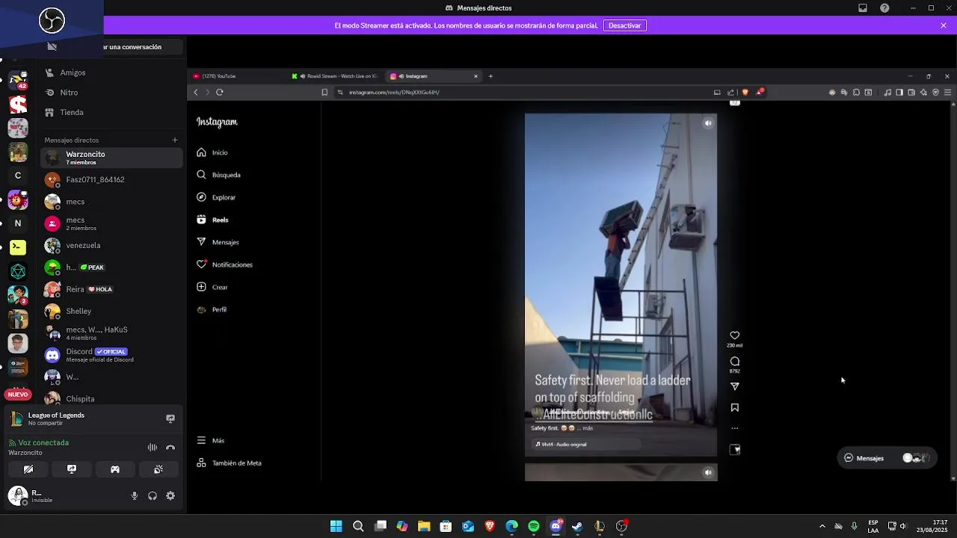Dismiss the Streamer mode banner with the X
Image resolution: width=957 pixels, height=538 pixels.
tap(944, 25)
